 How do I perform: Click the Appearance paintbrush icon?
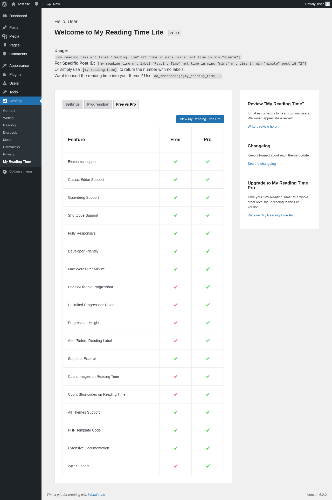[5, 66]
